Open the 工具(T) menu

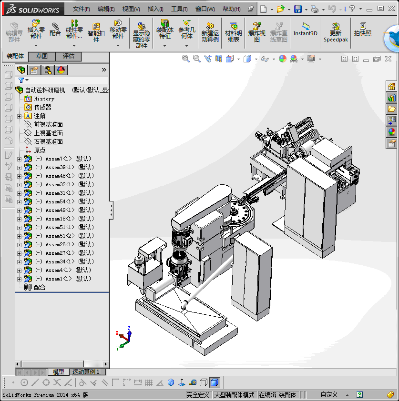179,9
